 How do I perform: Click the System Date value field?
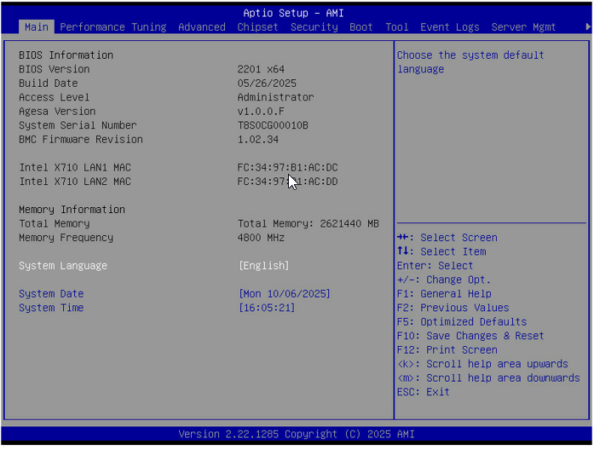[284, 294]
